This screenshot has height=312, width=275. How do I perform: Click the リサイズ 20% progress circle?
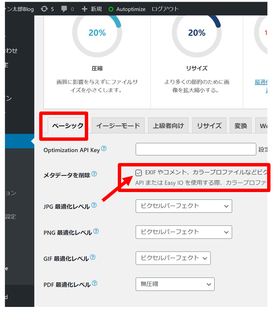point(197,33)
